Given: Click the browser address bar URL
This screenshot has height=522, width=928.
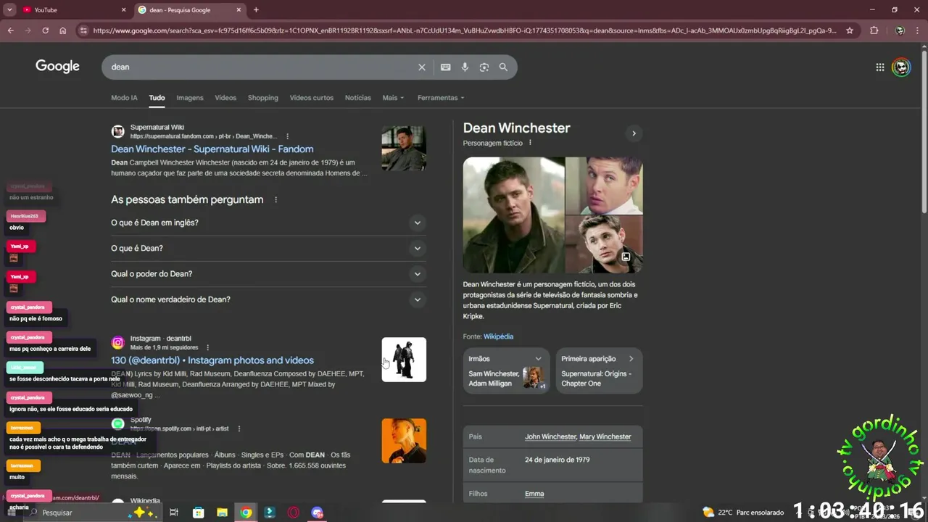Looking at the screenshot, I should point(464,30).
